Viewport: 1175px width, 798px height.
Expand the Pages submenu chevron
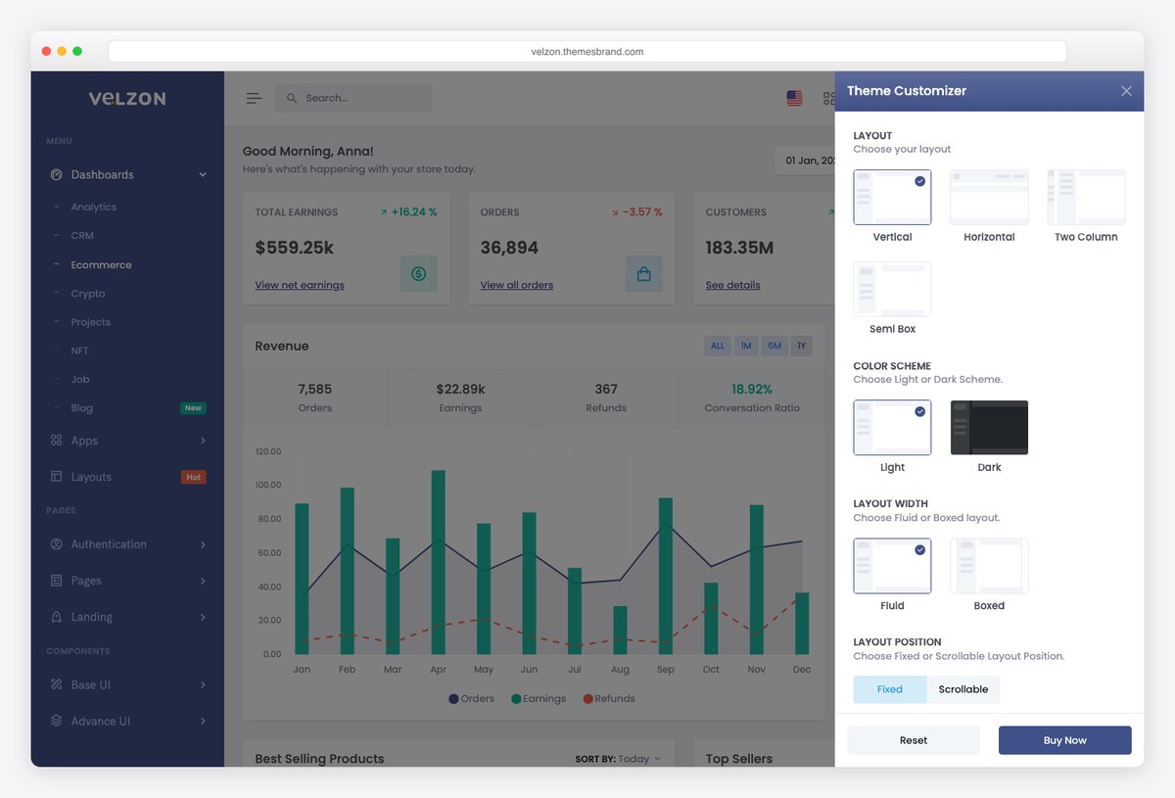point(203,581)
